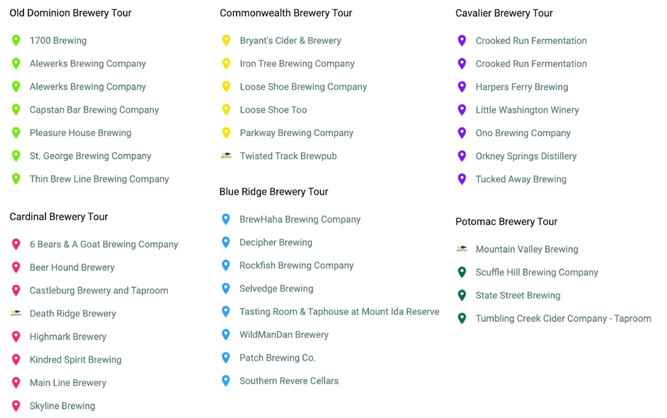Click the red pin next to Beer Hound Brewery
667x418 pixels.
[16, 267]
